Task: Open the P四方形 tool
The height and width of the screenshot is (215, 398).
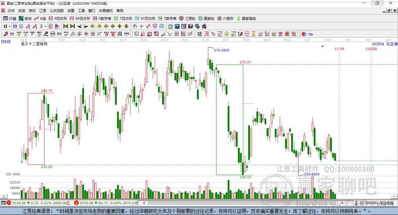Action: pos(58,19)
